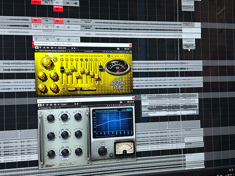235x176 pixels.
Task: Select the R&R/JAM mode on JJP Guitars
Action: point(85,89)
